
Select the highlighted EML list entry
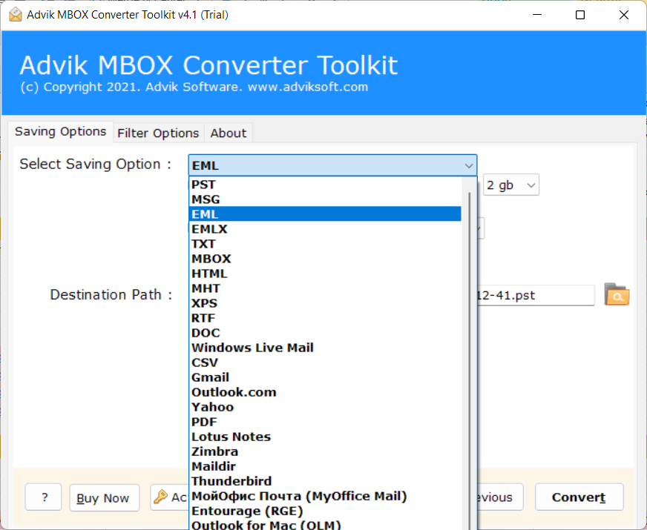click(x=325, y=214)
